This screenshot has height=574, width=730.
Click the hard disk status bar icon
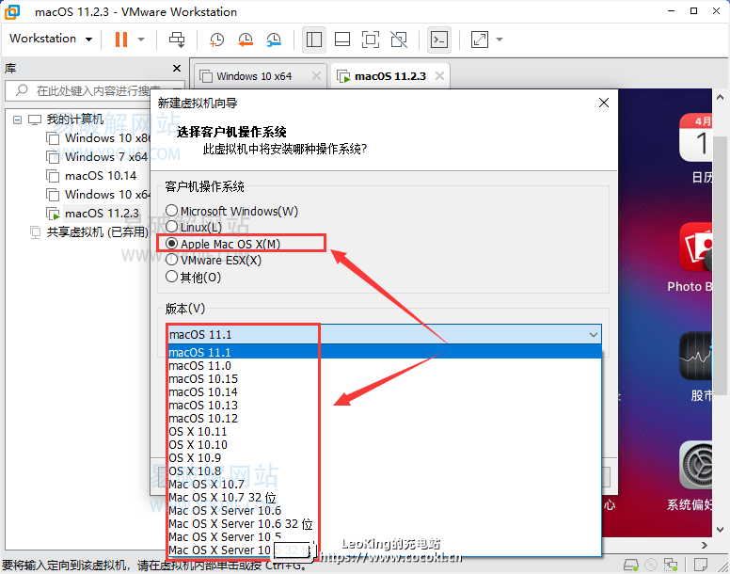pos(631,565)
